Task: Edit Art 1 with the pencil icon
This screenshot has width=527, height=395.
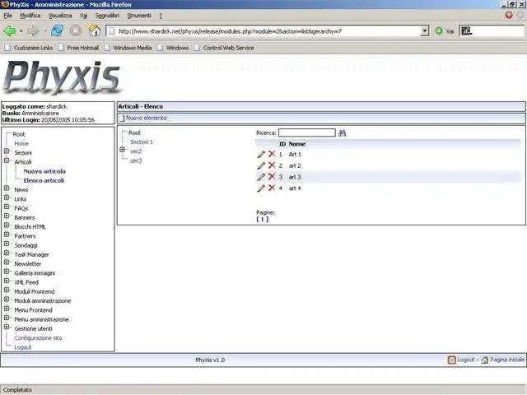Action: click(x=261, y=155)
